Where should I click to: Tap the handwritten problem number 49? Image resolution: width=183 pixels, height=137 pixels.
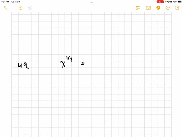click(23, 65)
